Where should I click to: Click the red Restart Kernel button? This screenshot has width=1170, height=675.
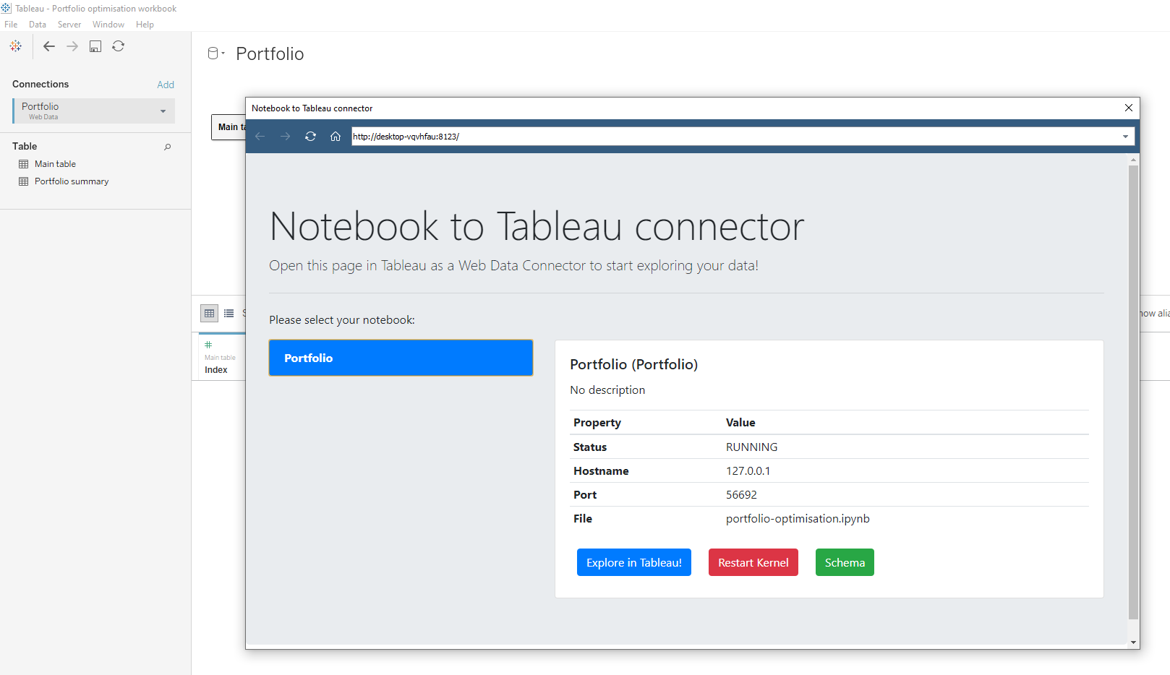(753, 562)
